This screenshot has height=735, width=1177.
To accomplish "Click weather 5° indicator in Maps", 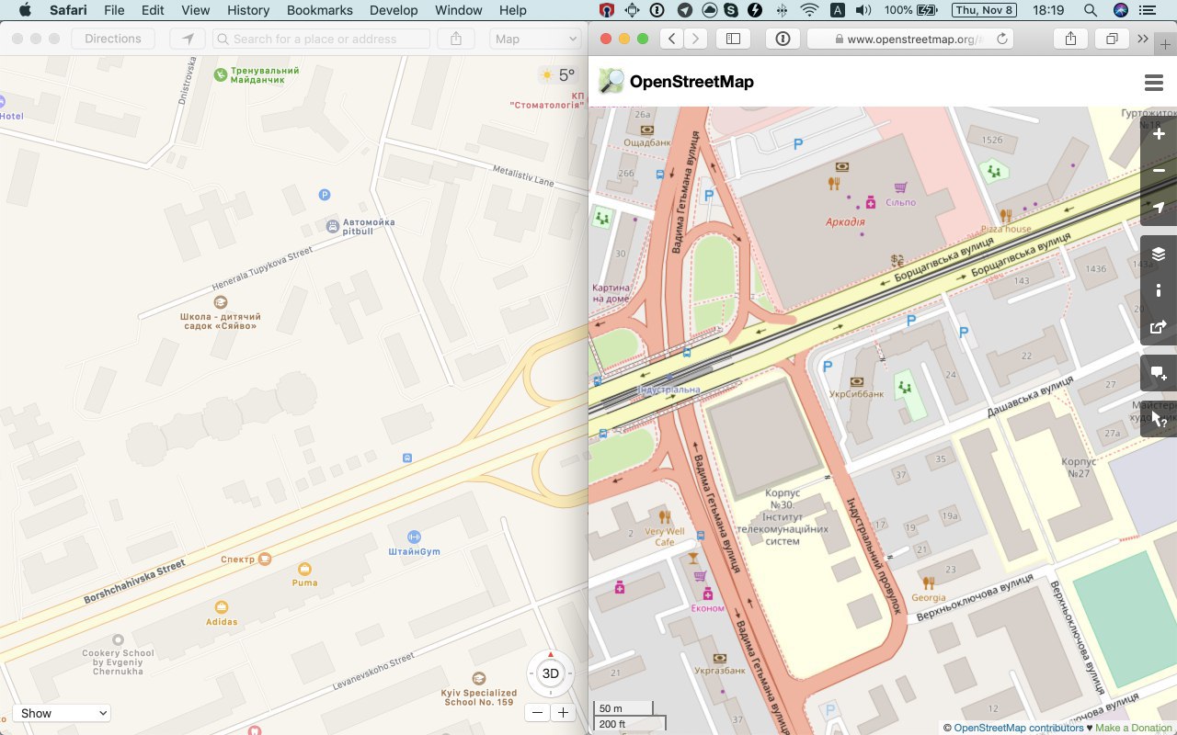I will pyautogui.click(x=558, y=75).
